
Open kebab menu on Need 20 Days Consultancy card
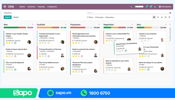point(142,41)
